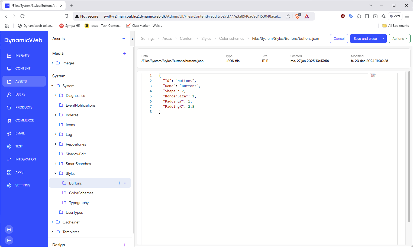Open Assets panel three-dot menu
The width and height of the screenshot is (413, 247).
(123, 39)
